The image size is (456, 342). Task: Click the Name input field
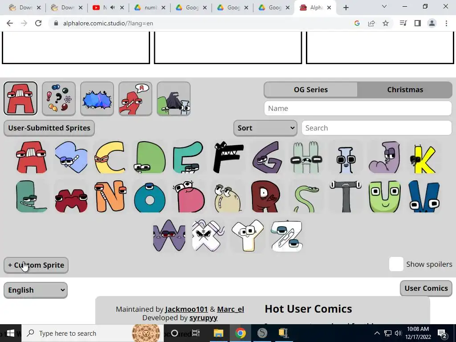tap(358, 108)
